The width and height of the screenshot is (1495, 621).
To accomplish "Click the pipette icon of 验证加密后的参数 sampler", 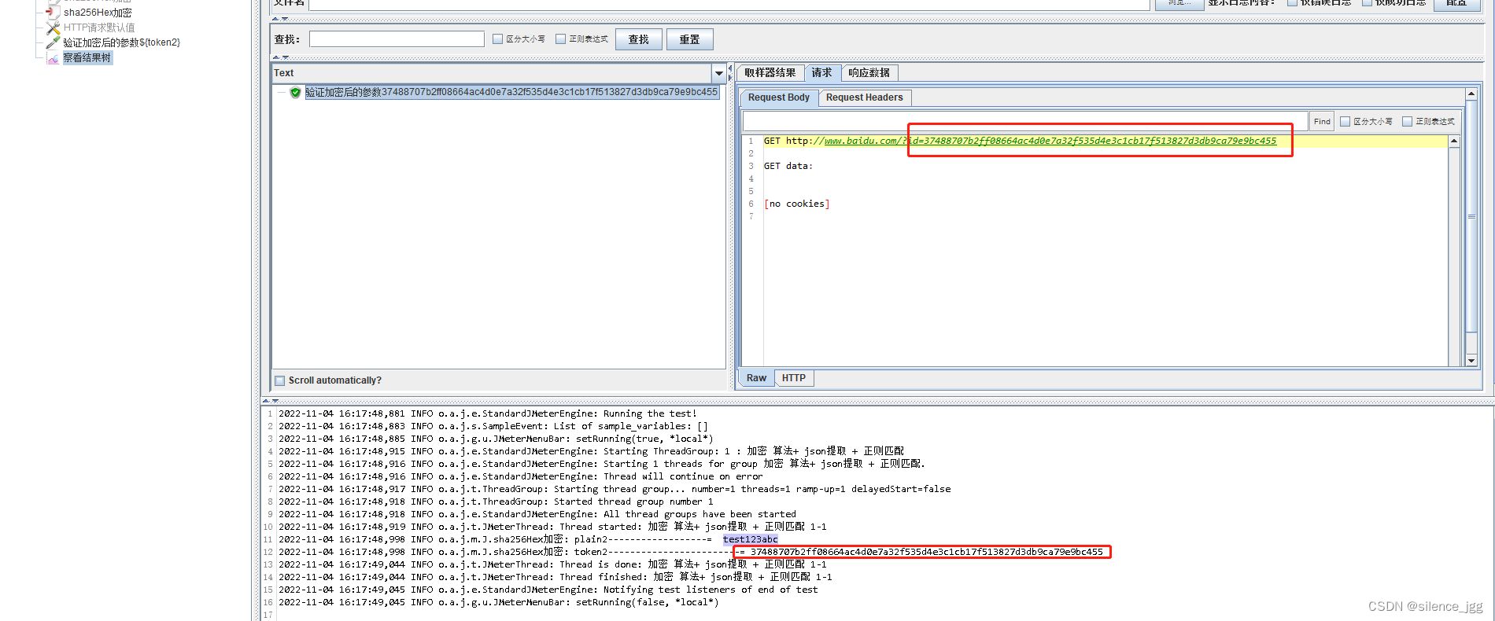I will tap(53, 42).
